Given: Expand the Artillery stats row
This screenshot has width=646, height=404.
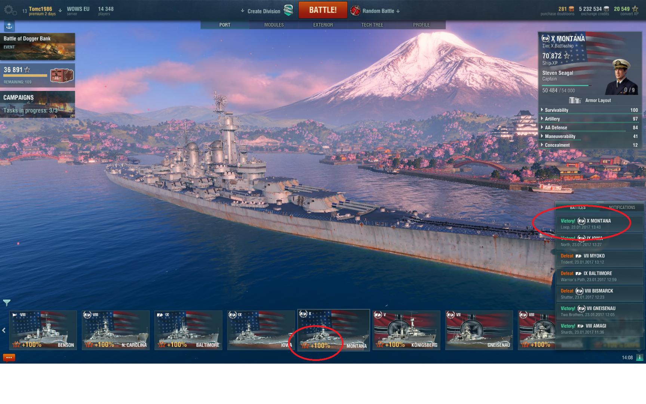Looking at the screenshot, I should tap(590, 119).
